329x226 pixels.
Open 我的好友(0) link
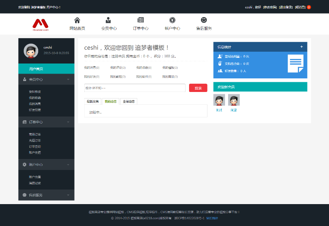[x=92, y=77]
